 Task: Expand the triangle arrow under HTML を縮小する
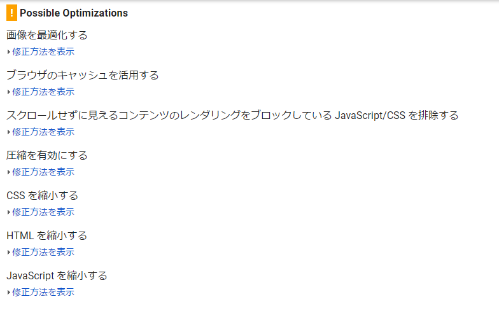[9, 252]
